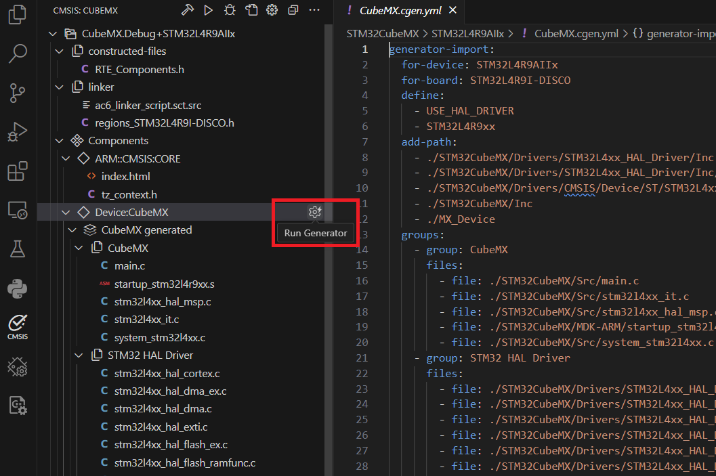
Task: Open the Explorer view in activity bar
Action: pos(18,14)
